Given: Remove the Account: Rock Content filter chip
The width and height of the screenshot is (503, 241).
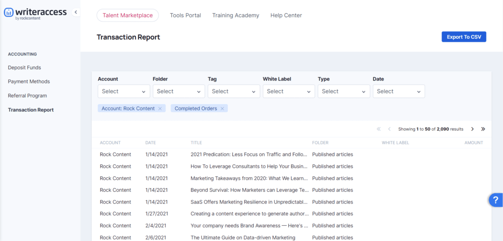Looking at the screenshot, I should [160, 108].
